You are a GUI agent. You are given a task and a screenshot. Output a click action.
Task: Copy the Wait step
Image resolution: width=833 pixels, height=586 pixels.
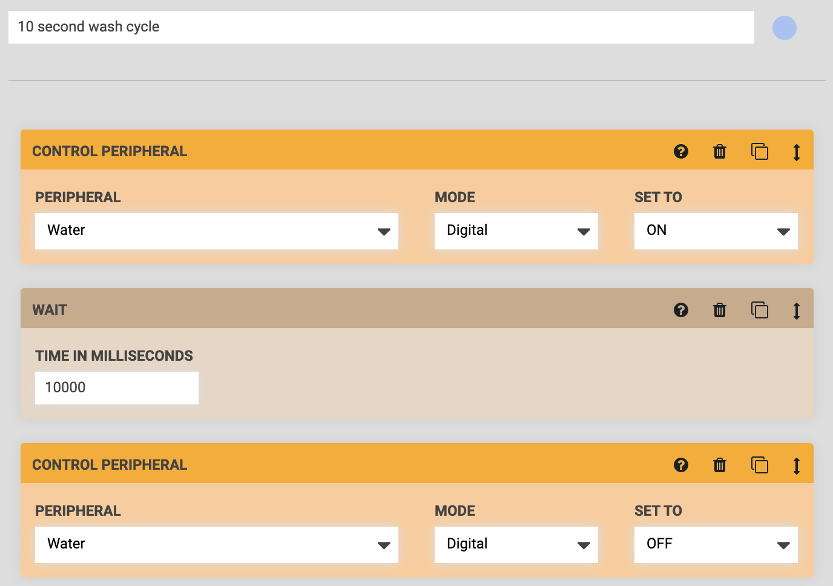point(759,310)
